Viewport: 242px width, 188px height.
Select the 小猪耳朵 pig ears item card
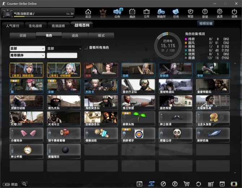[26, 135]
